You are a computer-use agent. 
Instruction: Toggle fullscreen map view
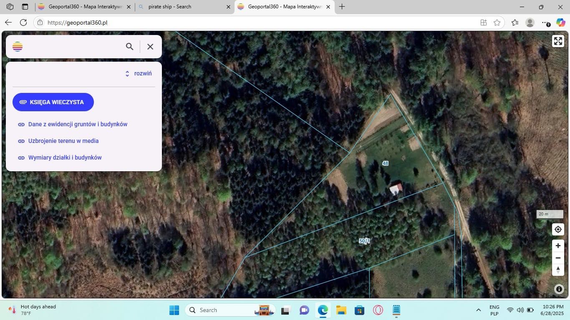point(558,41)
